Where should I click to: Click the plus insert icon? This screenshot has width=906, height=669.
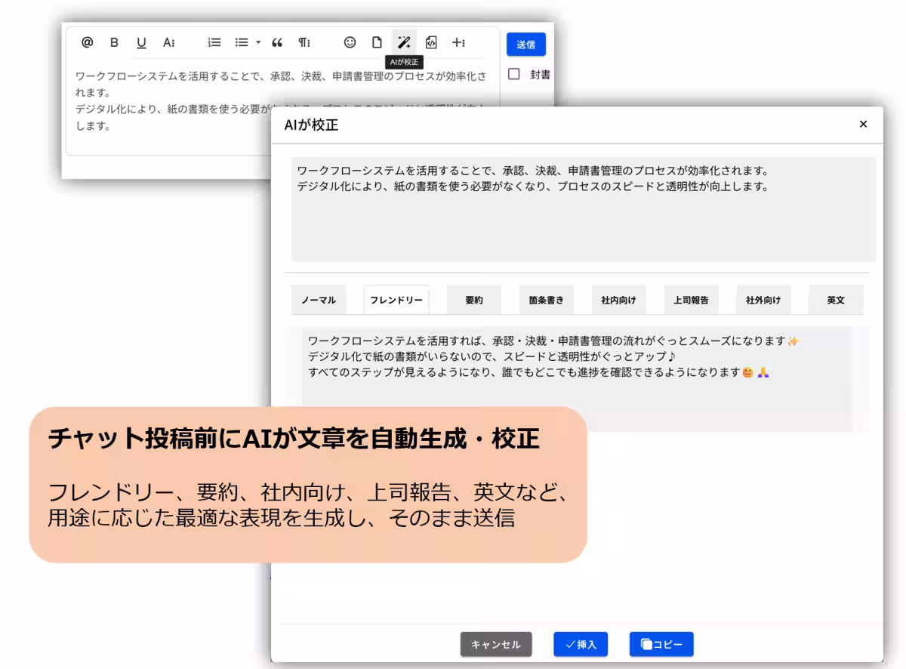coord(456,42)
